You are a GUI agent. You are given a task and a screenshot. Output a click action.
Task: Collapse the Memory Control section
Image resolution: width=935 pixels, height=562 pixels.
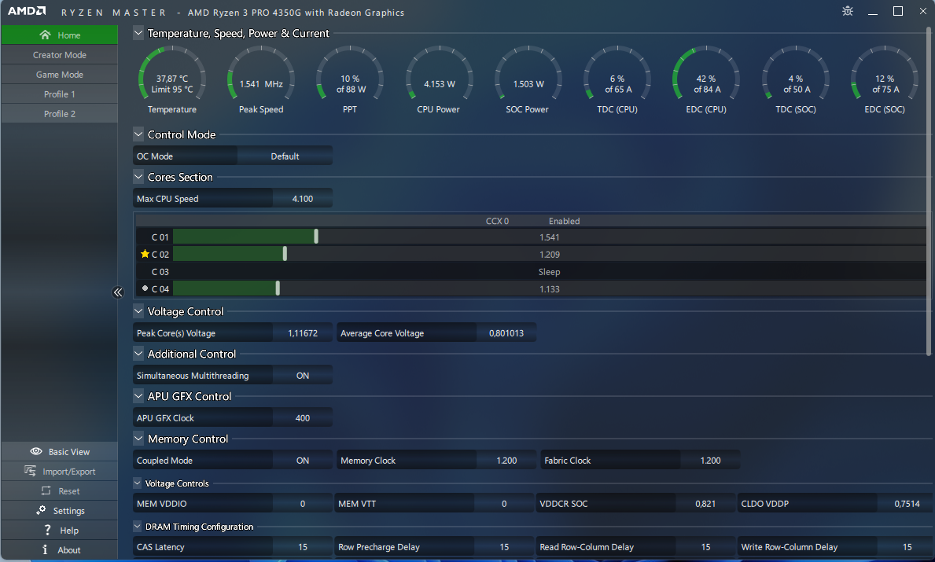[x=138, y=439]
